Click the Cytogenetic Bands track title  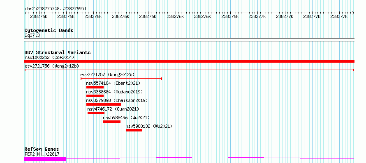pos(49,30)
